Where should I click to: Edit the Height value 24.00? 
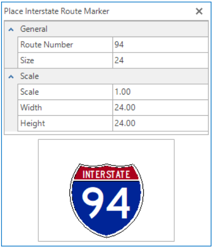click(x=161, y=123)
